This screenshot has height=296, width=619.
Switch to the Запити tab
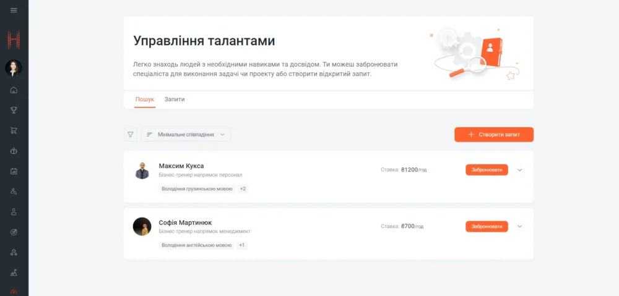[x=175, y=99]
